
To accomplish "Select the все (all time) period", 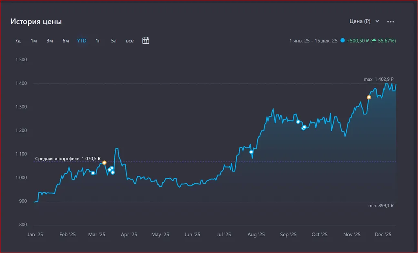I will coord(130,41).
